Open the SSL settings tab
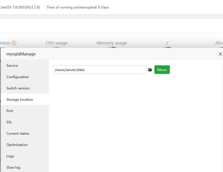 pyautogui.click(x=9, y=122)
